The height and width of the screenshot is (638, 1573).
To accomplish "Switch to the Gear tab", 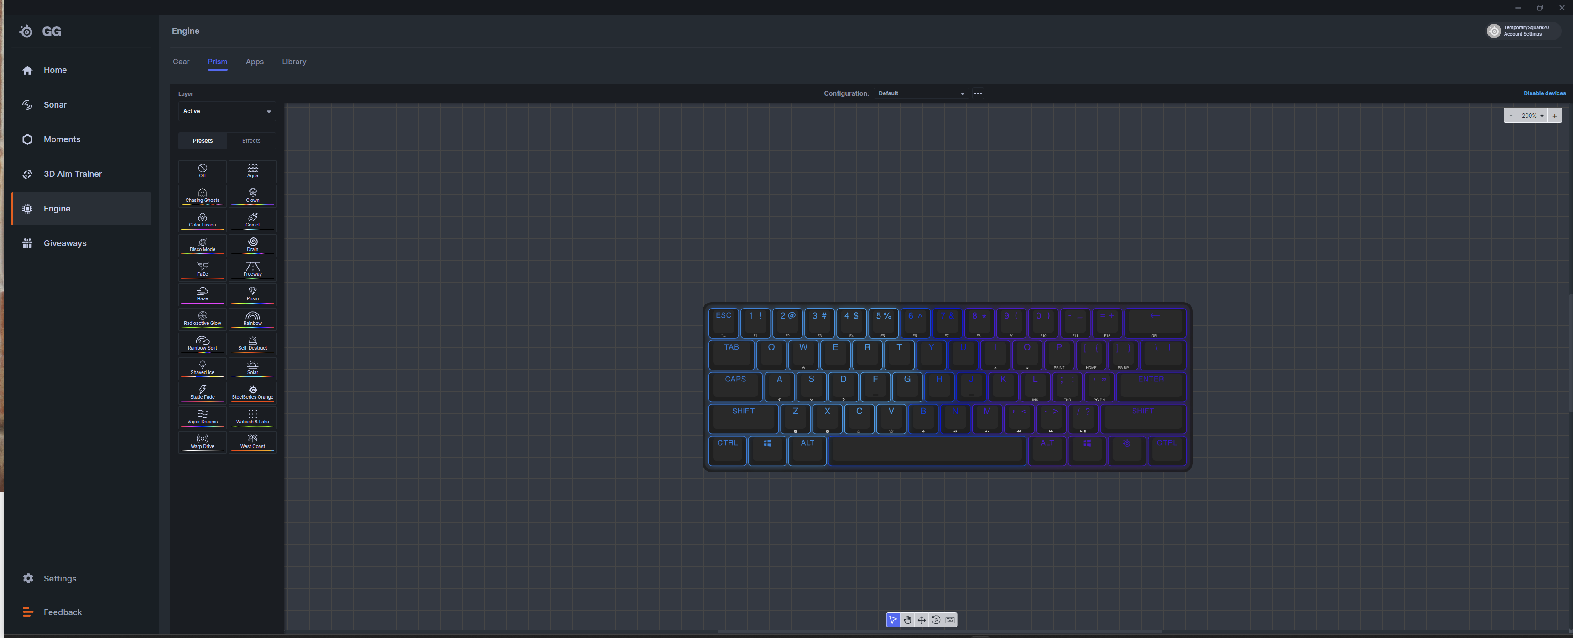I will pyautogui.click(x=181, y=62).
